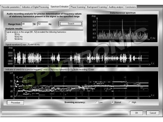The width and height of the screenshot is (163, 122).
Task: Click the progress bar beside the OK button
Action: click(65, 113)
